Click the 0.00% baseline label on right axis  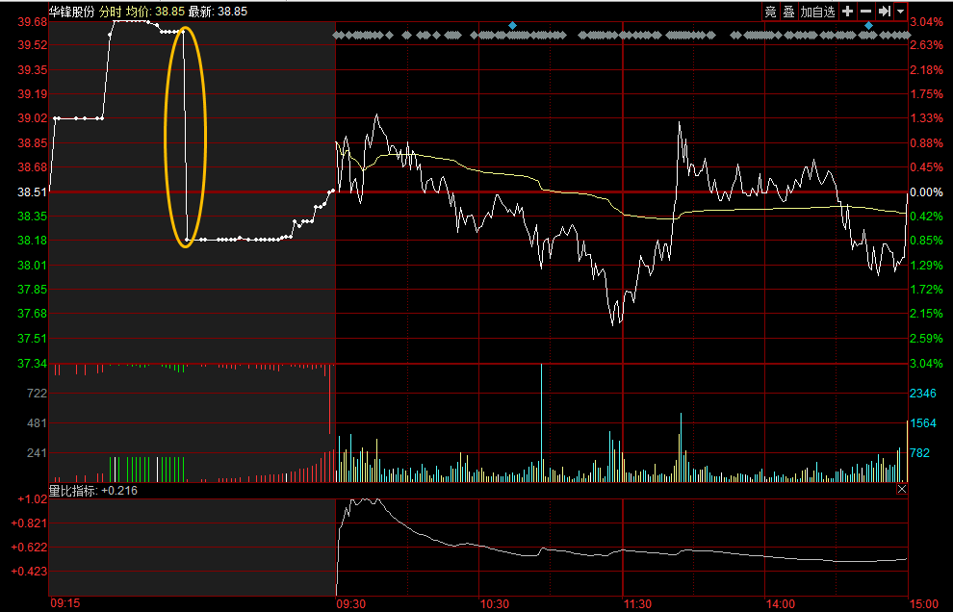point(925,192)
